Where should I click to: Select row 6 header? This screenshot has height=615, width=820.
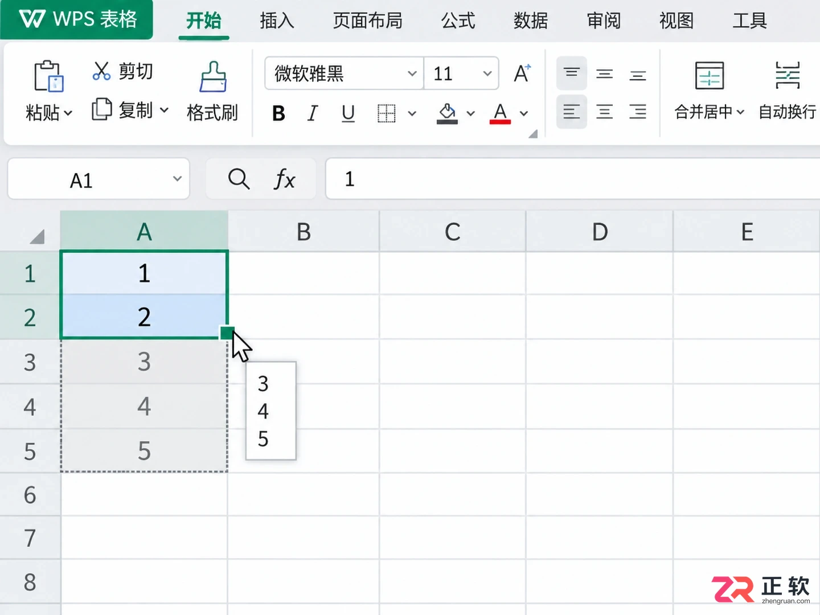coord(30,495)
